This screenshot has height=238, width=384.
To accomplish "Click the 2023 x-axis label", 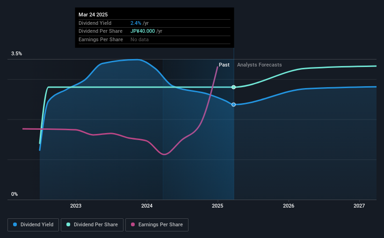I will click(76, 206).
